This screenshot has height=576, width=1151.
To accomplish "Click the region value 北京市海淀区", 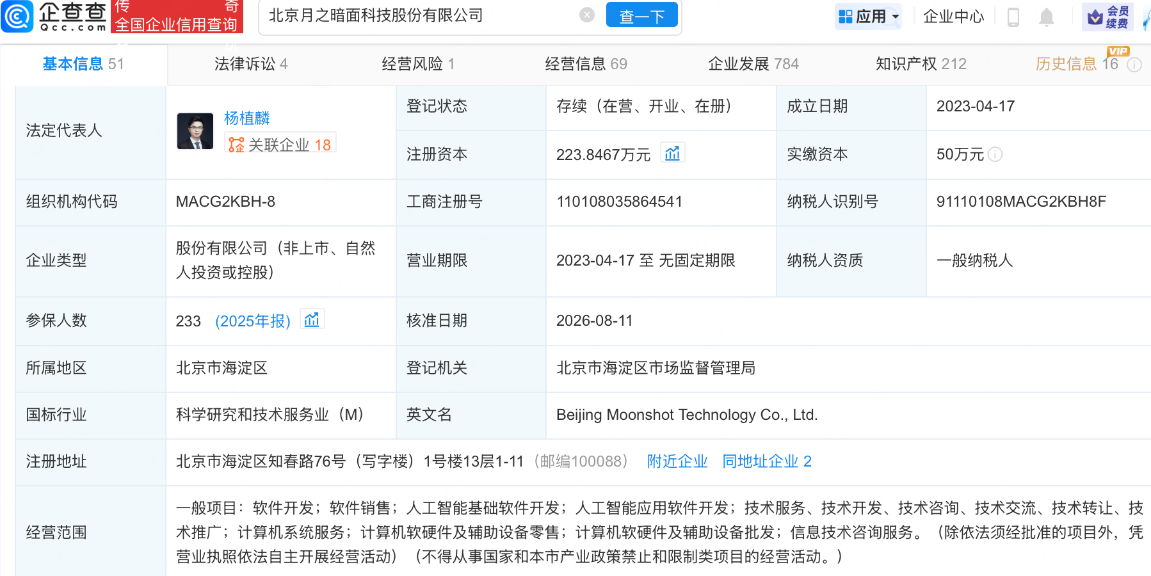I will pos(221,368).
